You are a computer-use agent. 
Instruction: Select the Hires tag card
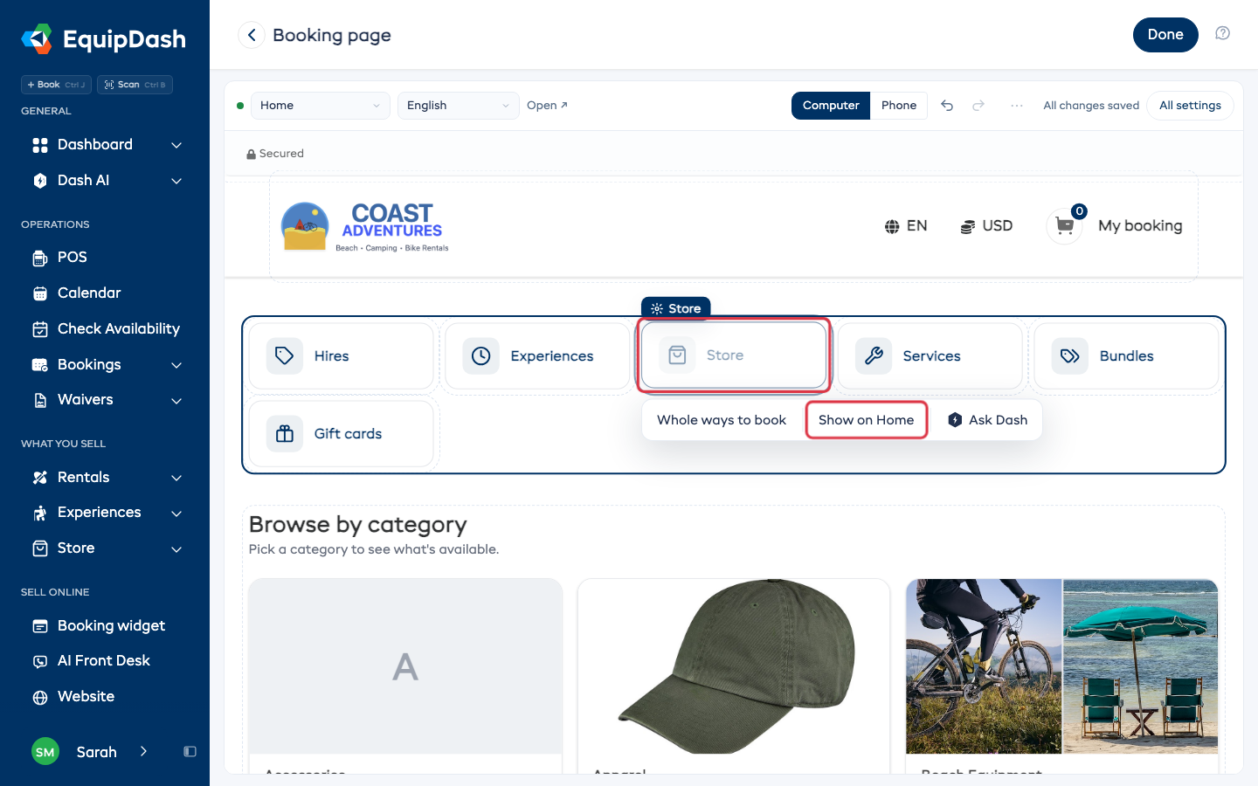coord(342,356)
